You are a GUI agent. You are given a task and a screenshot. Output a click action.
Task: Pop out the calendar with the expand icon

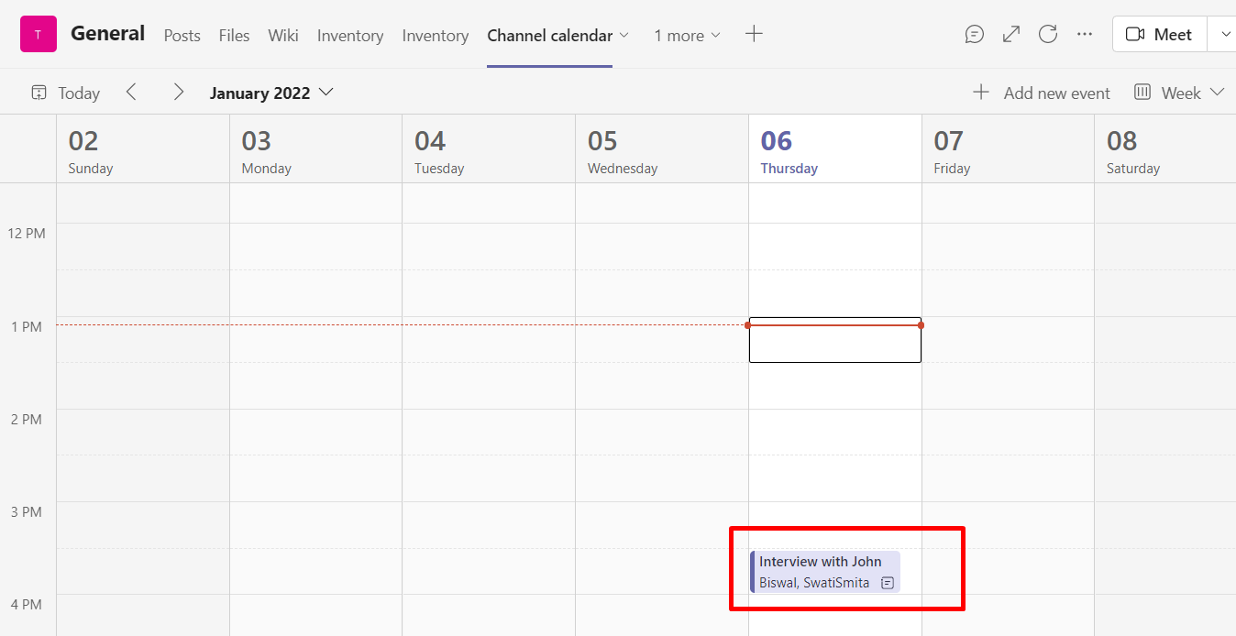tap(1010, 34)
